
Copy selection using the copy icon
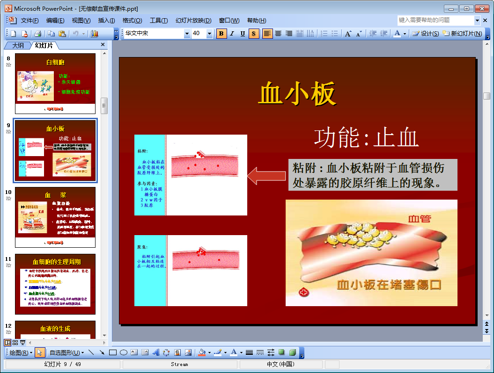pyautogui.click(x=51, y=34)
